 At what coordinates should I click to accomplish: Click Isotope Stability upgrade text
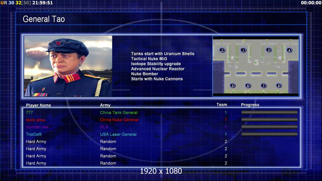tap(156, 64)
